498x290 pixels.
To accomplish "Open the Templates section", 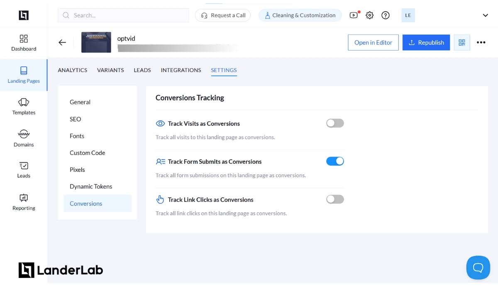I will pos(24,106).
